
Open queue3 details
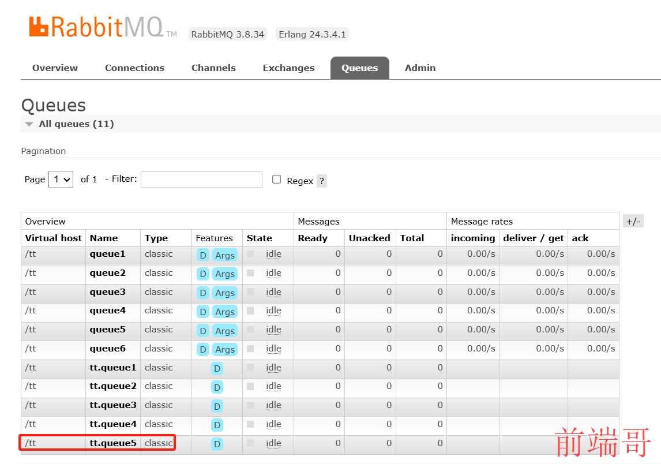tap(107, 292)
